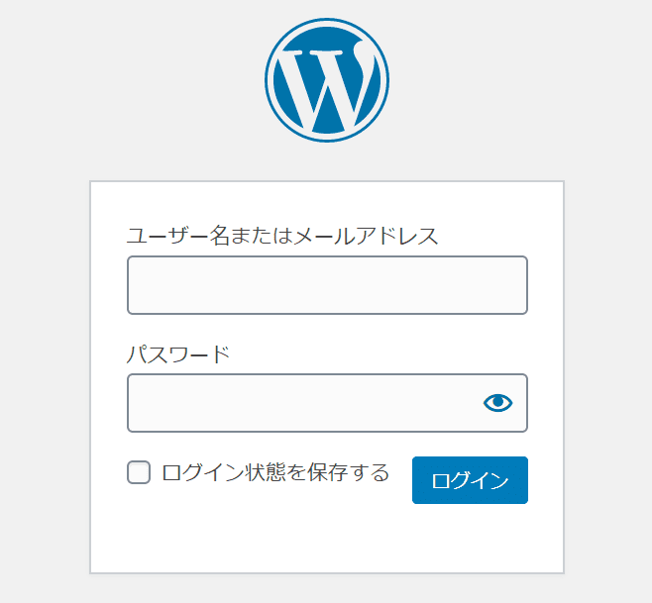Viewport: 652px width, 603px height.
Task: Click the white W emblem up top
Action: tap(326, 80)
